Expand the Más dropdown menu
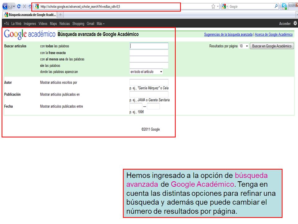The image size is (298, 224). (101, 24)
